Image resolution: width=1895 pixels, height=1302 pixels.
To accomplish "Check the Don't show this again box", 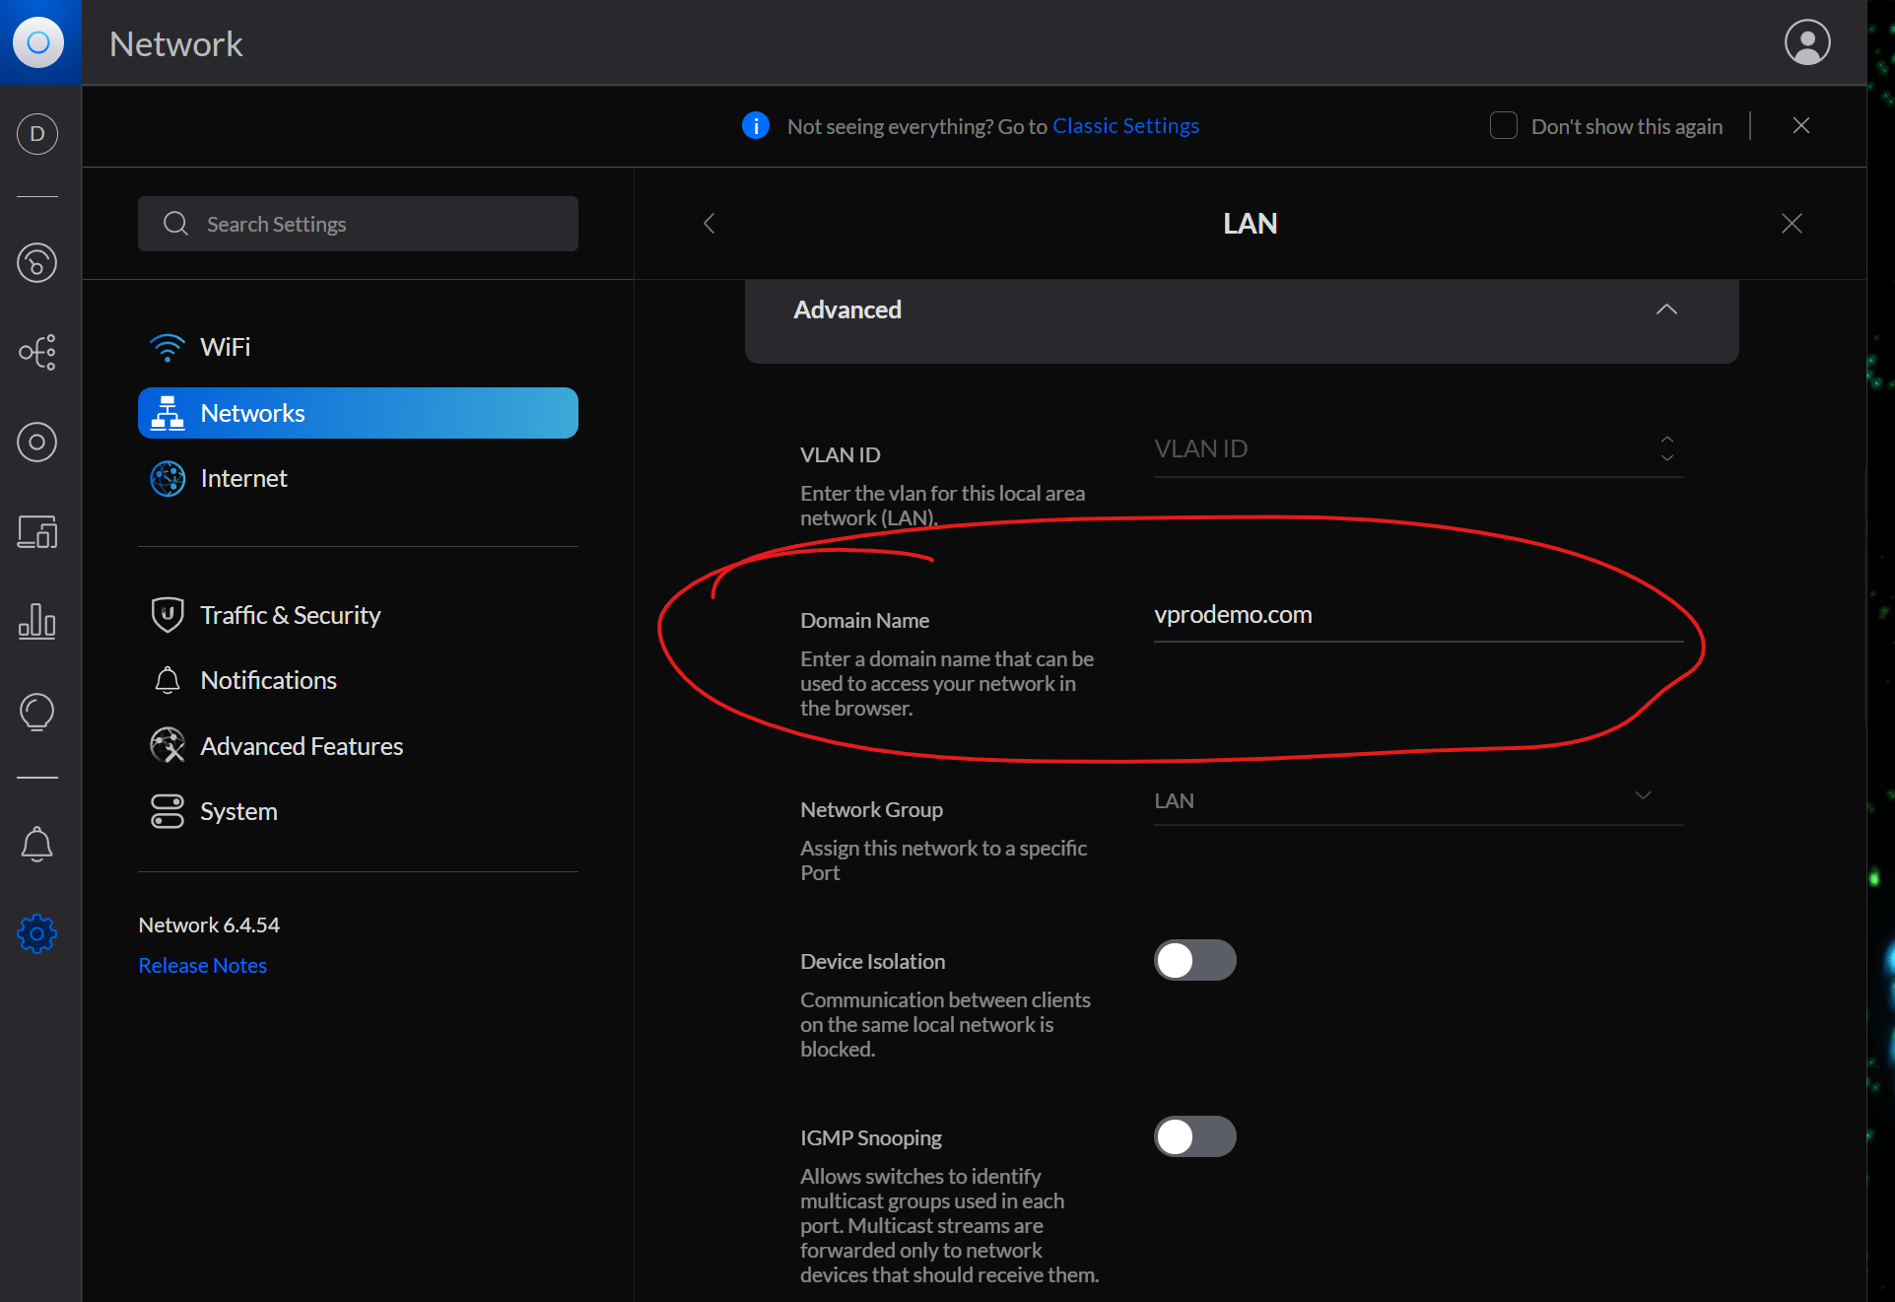I will (x=1503, y=126).
